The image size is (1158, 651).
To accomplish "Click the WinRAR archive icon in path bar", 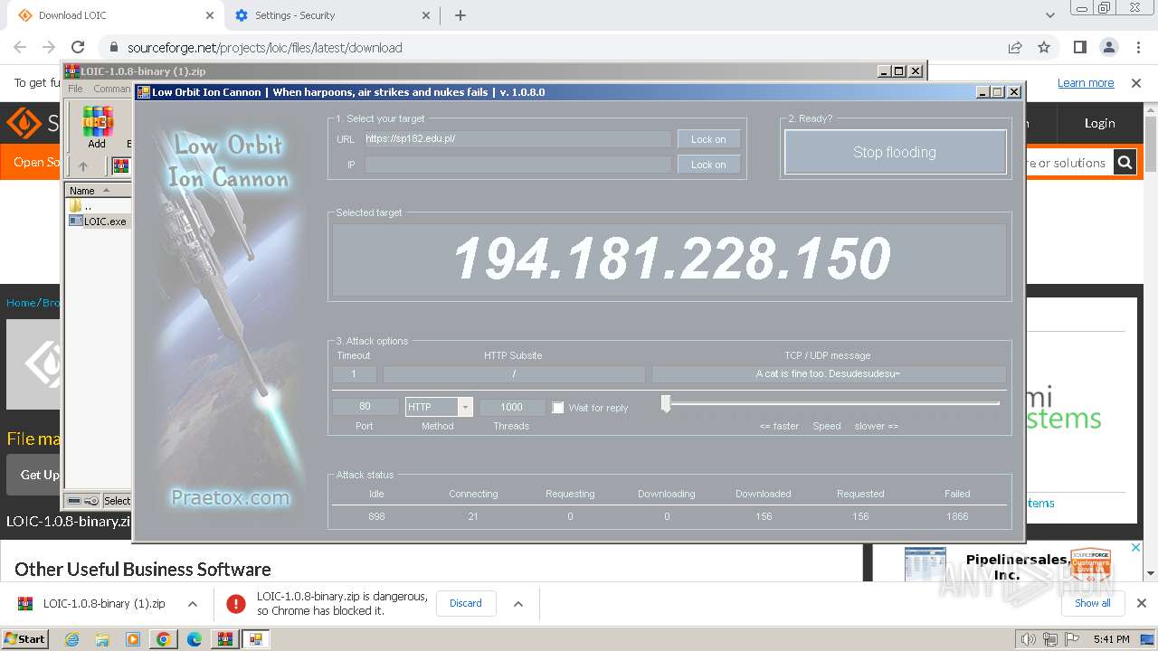I will (x=120, y=166).
